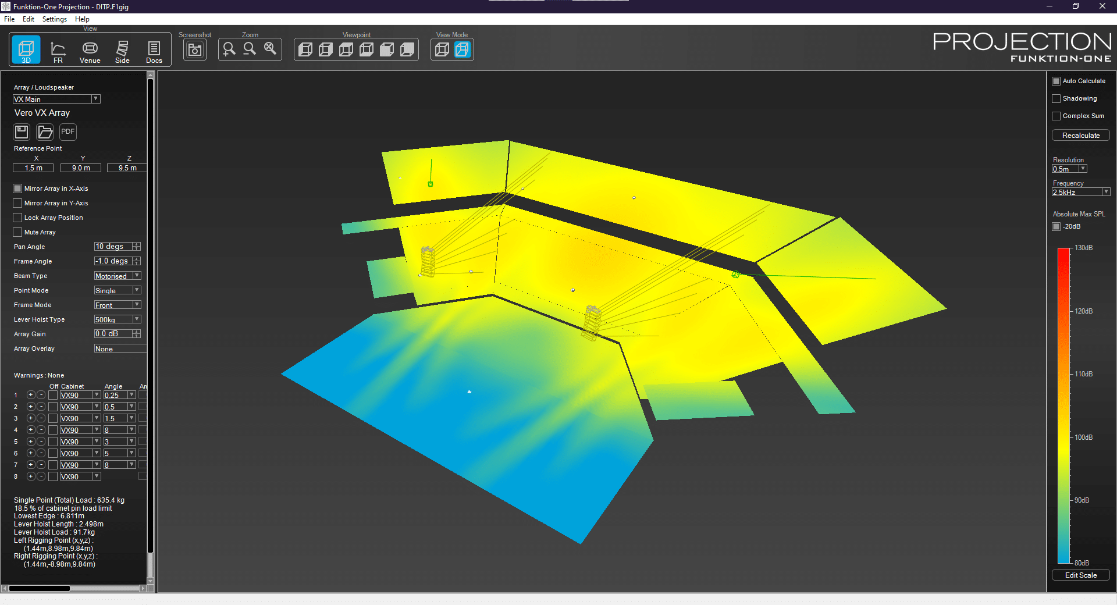Take a screenshot with the camera icon
This screenshot has width=1117, height=605.
pos(195,50)
